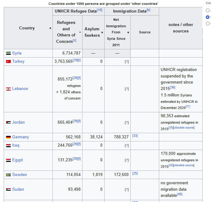211x202 pixels.
Task: Click the 'Source' column header
Action: pos(145,32)
